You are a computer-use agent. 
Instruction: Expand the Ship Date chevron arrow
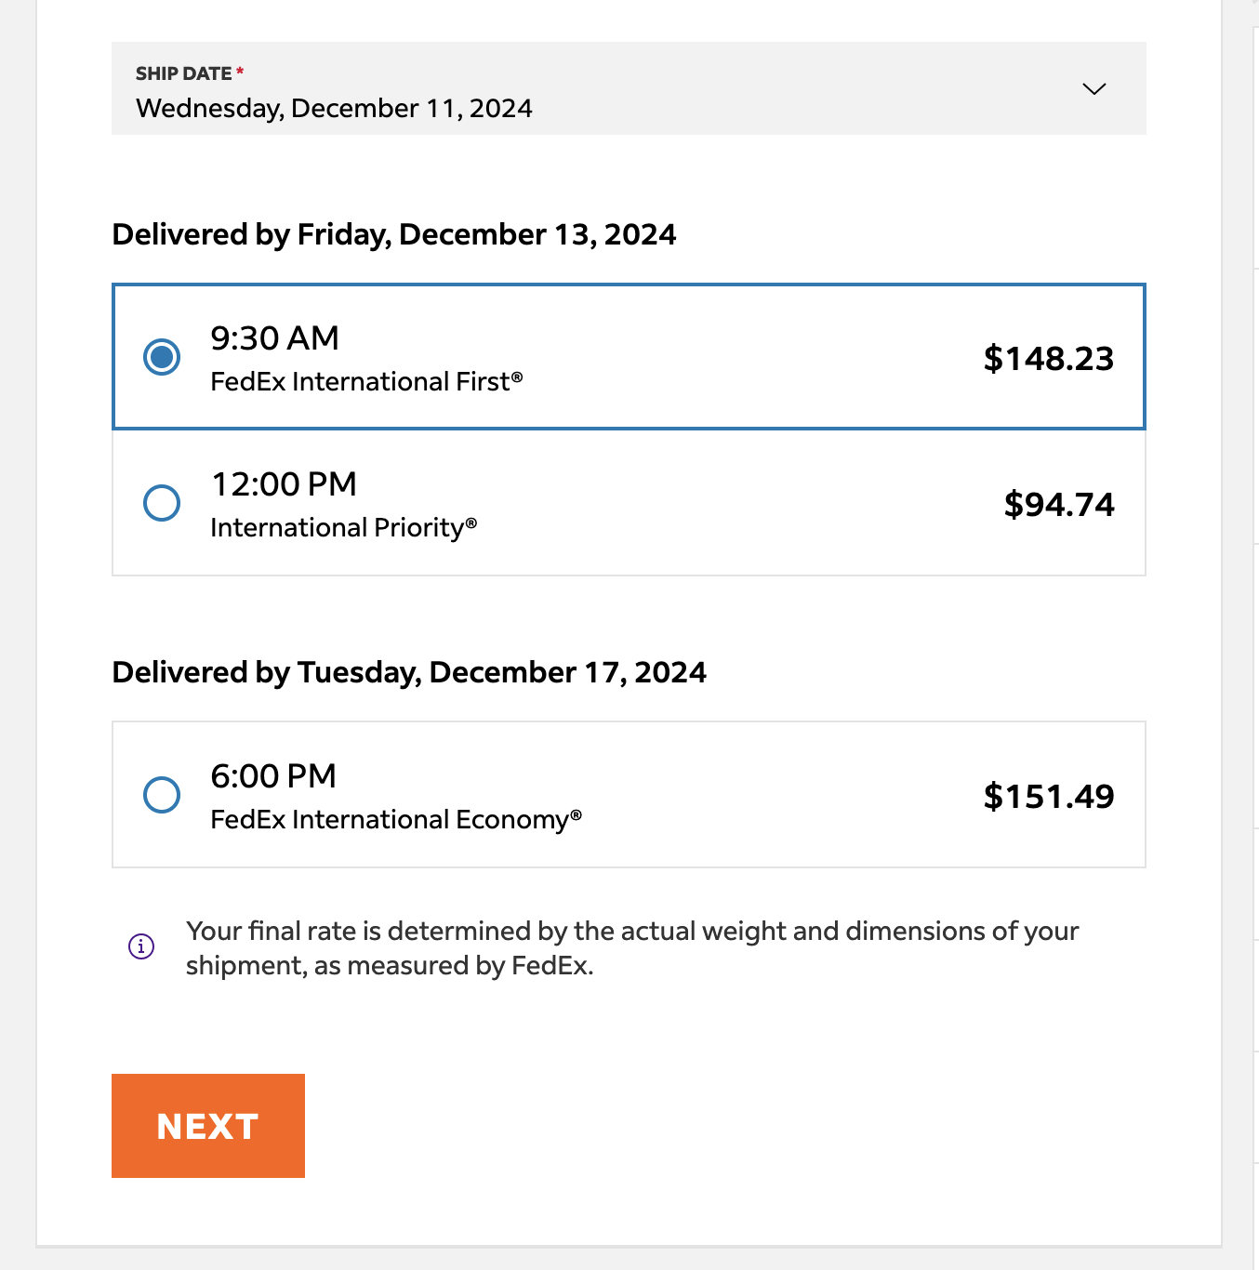point(1094,89)
